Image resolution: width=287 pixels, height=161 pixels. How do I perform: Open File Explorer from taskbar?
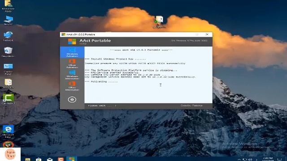[28, 159]
